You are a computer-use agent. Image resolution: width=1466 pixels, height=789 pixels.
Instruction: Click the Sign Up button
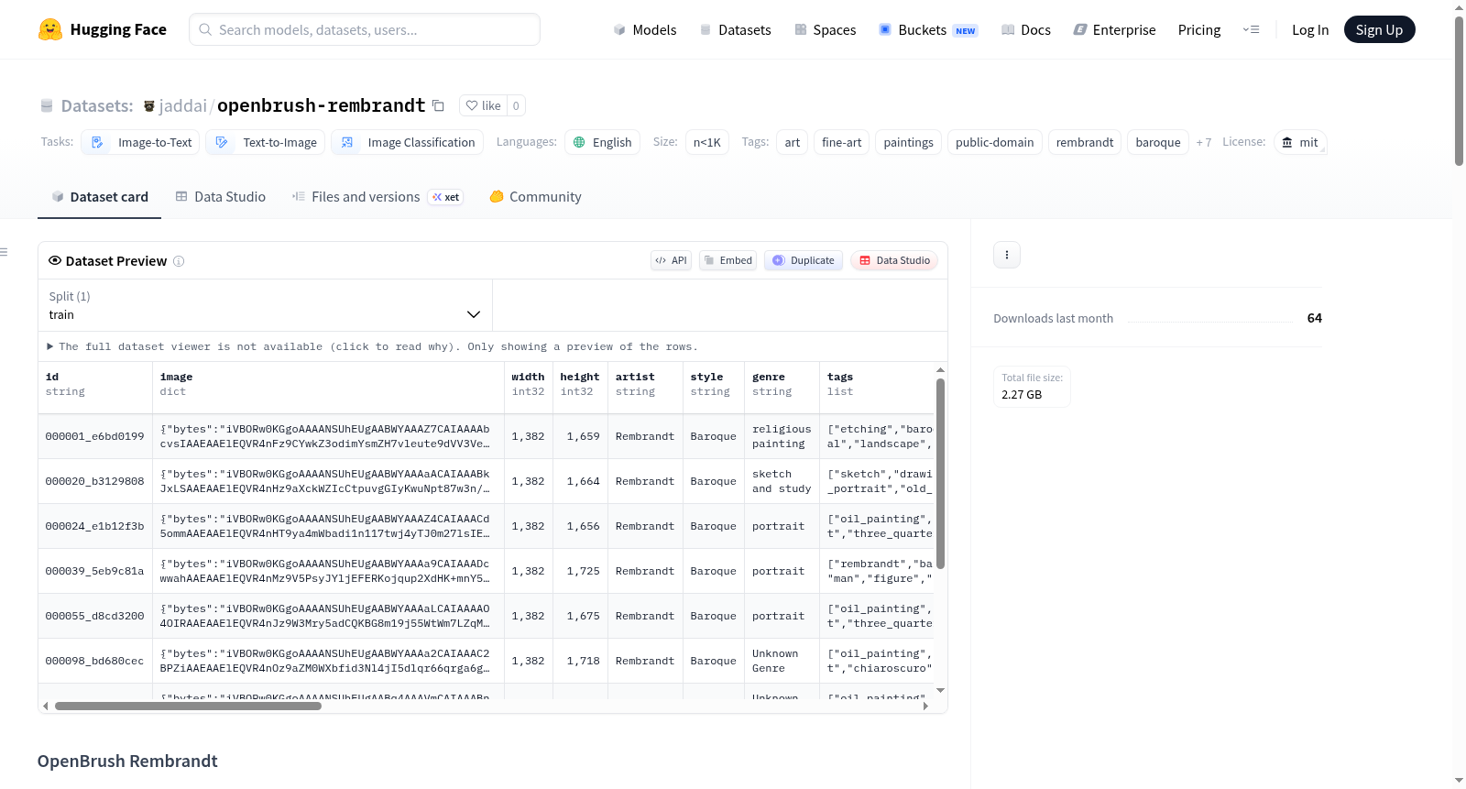pyautogui.click(x=1379, y=29)
